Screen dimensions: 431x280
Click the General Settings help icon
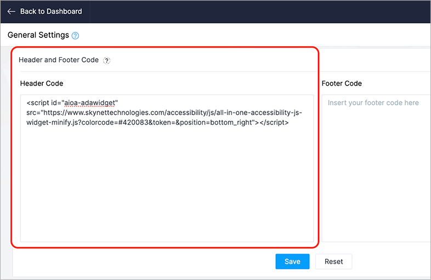(x=75, y=36)
